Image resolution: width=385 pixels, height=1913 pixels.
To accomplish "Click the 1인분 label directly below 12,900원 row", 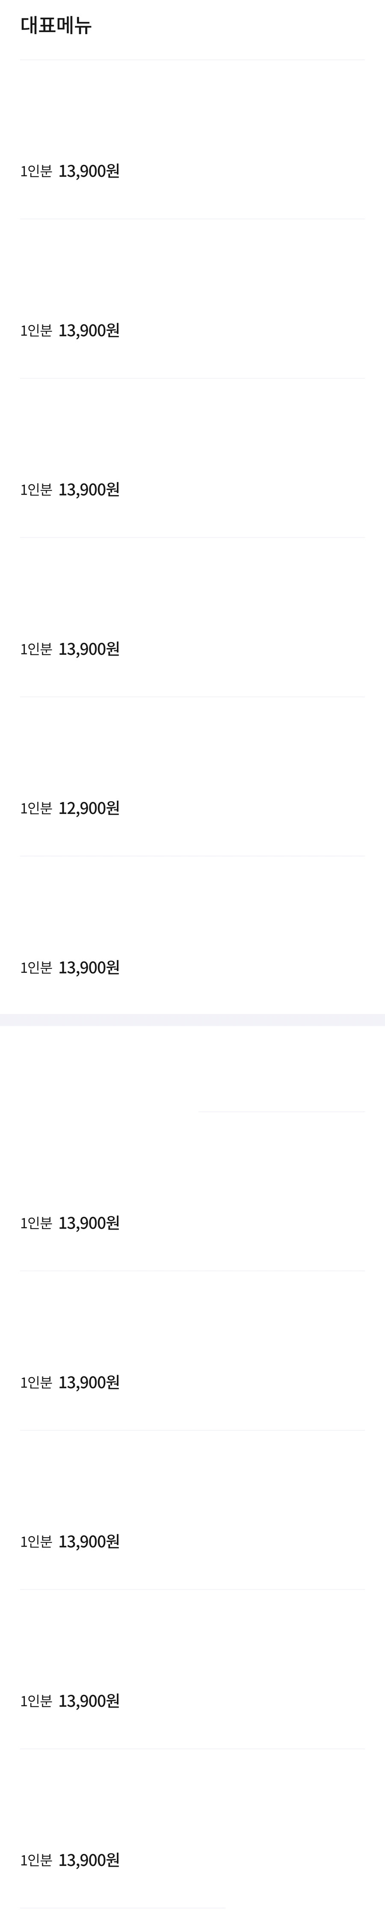I will click(x=36, y=968).
